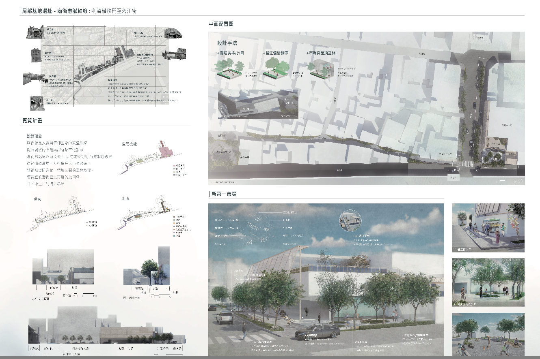Open the gravel playground rendering thumbnail

coord(488,334)
